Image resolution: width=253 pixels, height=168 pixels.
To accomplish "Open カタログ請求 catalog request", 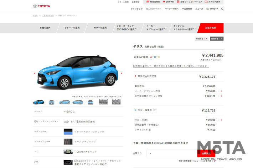I will 212,2.
